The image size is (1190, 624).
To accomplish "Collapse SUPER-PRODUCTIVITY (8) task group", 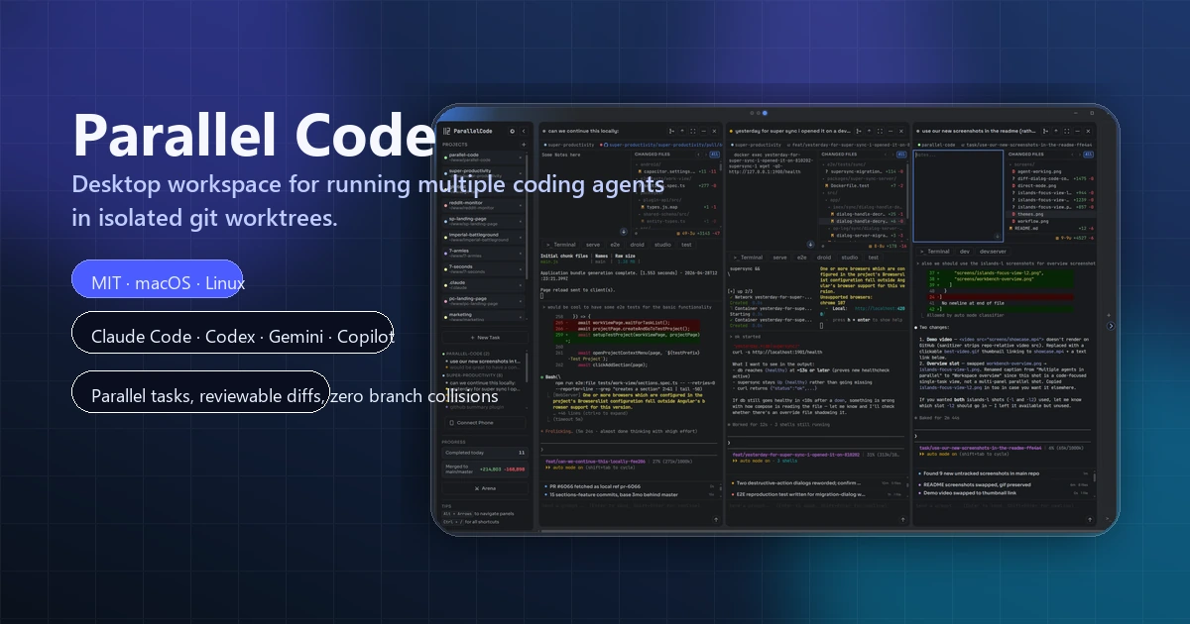I will pos(473,375).
